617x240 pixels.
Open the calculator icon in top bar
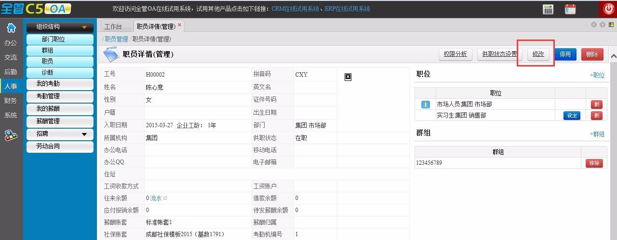548,9
